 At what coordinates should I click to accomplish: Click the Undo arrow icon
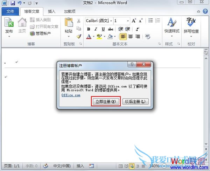(20, 3)
